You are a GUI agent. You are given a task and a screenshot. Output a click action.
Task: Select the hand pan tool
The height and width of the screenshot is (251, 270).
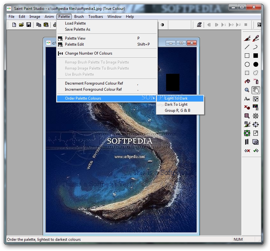pos(256,90)
